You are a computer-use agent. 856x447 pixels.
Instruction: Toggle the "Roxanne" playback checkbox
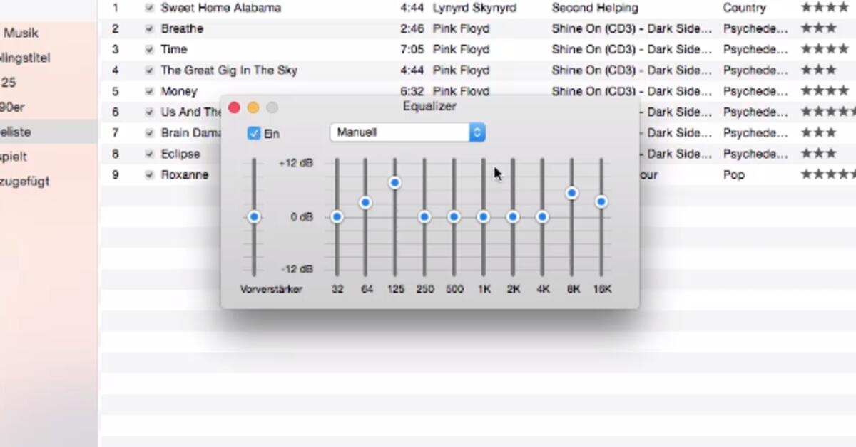click(x=149, y=174)
